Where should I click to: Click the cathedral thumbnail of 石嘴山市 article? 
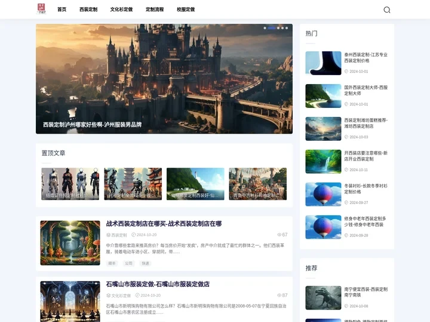70,302
